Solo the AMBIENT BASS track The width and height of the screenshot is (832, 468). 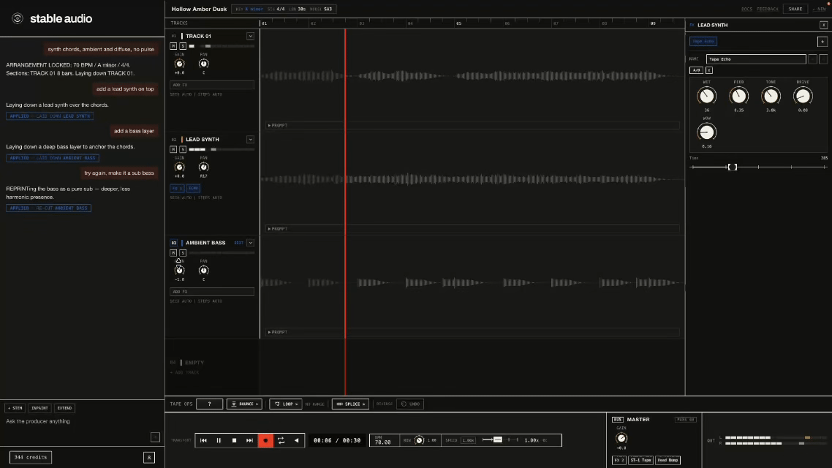183,253
